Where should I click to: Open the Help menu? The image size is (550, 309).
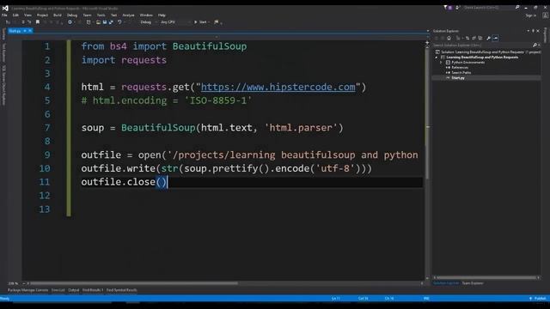(162, 15)
